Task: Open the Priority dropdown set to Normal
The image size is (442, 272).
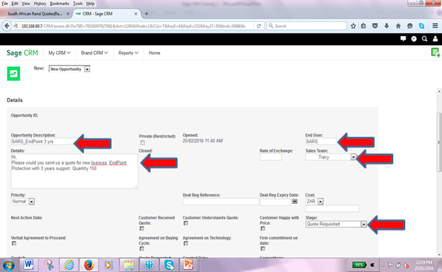Action: click(23, 201)
